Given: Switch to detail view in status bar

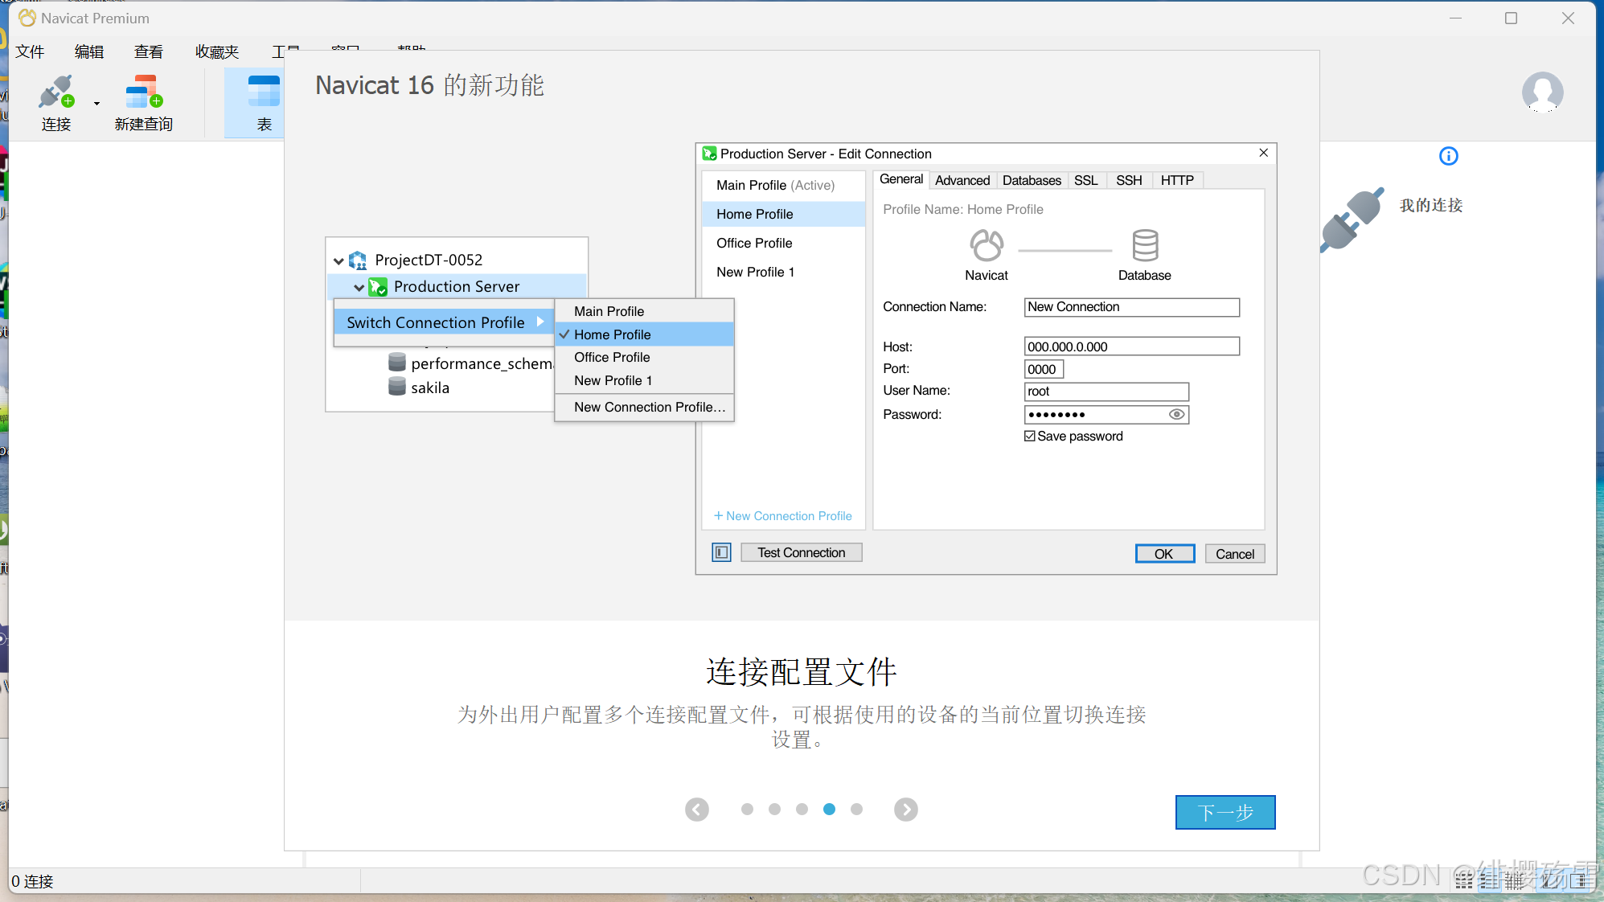Looking at the screenshot, I should tap(1491, 880).
